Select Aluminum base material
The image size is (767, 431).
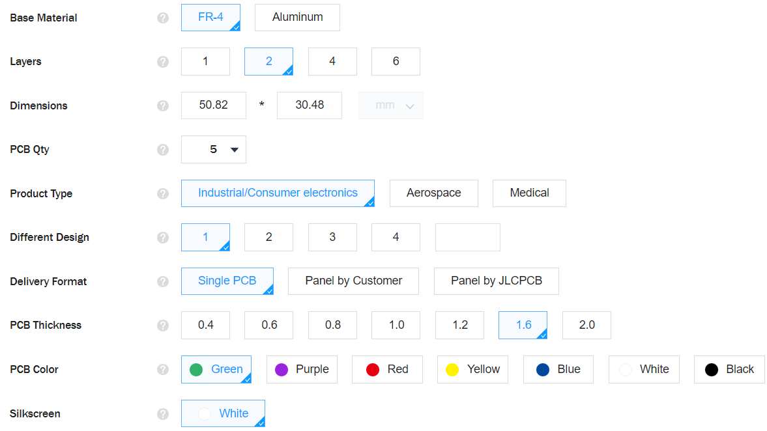297,18
